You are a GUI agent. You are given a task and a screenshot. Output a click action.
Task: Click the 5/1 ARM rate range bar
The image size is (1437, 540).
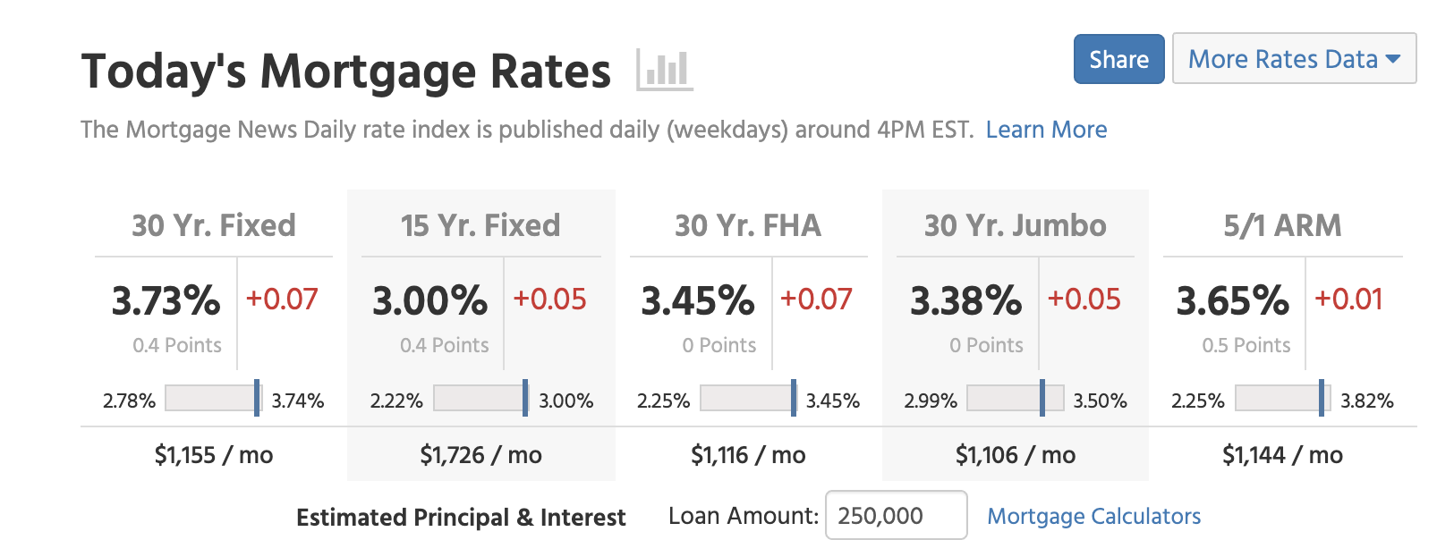point(1282,398)
